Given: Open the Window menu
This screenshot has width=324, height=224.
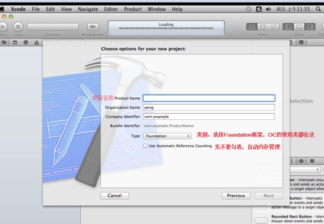Looking at the screenshot, I should click(x=157, y=9).
